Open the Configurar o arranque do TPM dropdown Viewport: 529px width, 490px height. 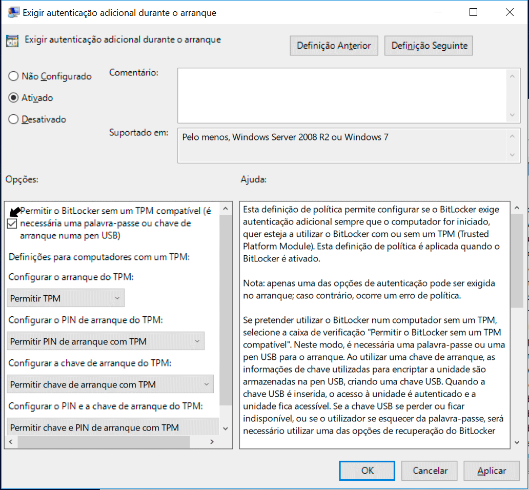click(x=66, y=298)
